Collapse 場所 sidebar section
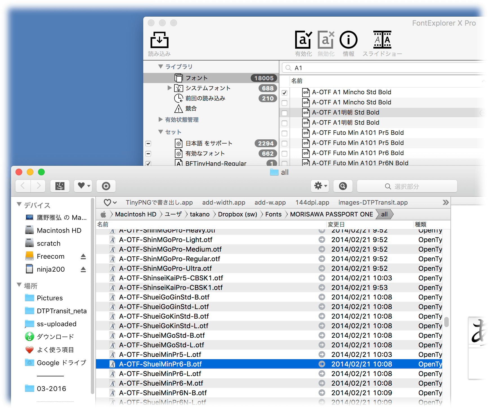Image resolution: width=489 pixels, height=409 pixels. pos(19,285)
